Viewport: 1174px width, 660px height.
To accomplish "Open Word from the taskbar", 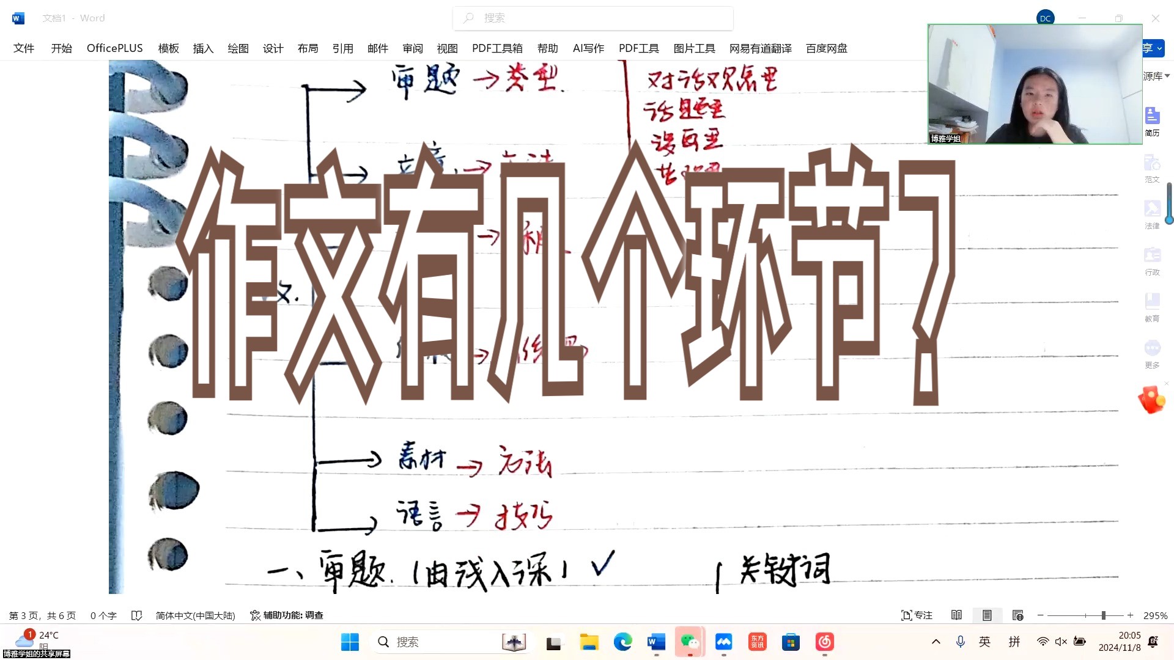I will (x=656, y=642).
